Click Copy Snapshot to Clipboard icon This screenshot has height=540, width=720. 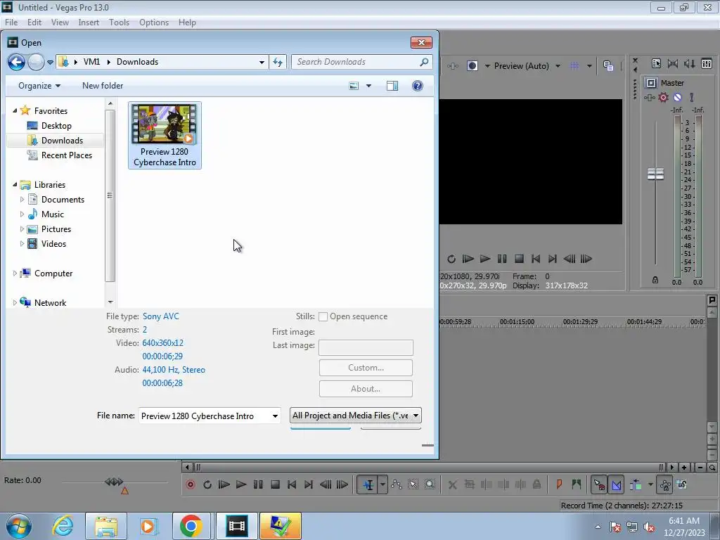click(608, 65)
